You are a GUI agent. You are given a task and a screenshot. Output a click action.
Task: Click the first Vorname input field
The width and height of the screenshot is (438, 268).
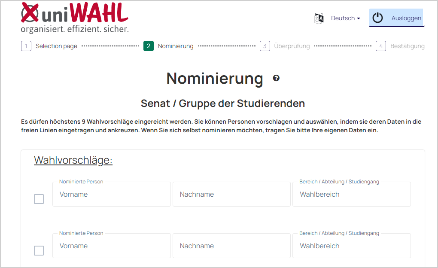point(112,194)
